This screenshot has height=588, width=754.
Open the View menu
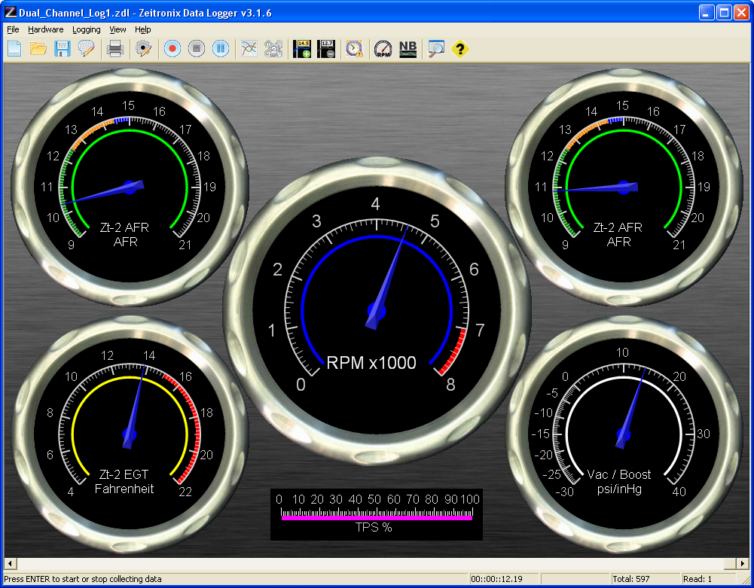point(118,29)
